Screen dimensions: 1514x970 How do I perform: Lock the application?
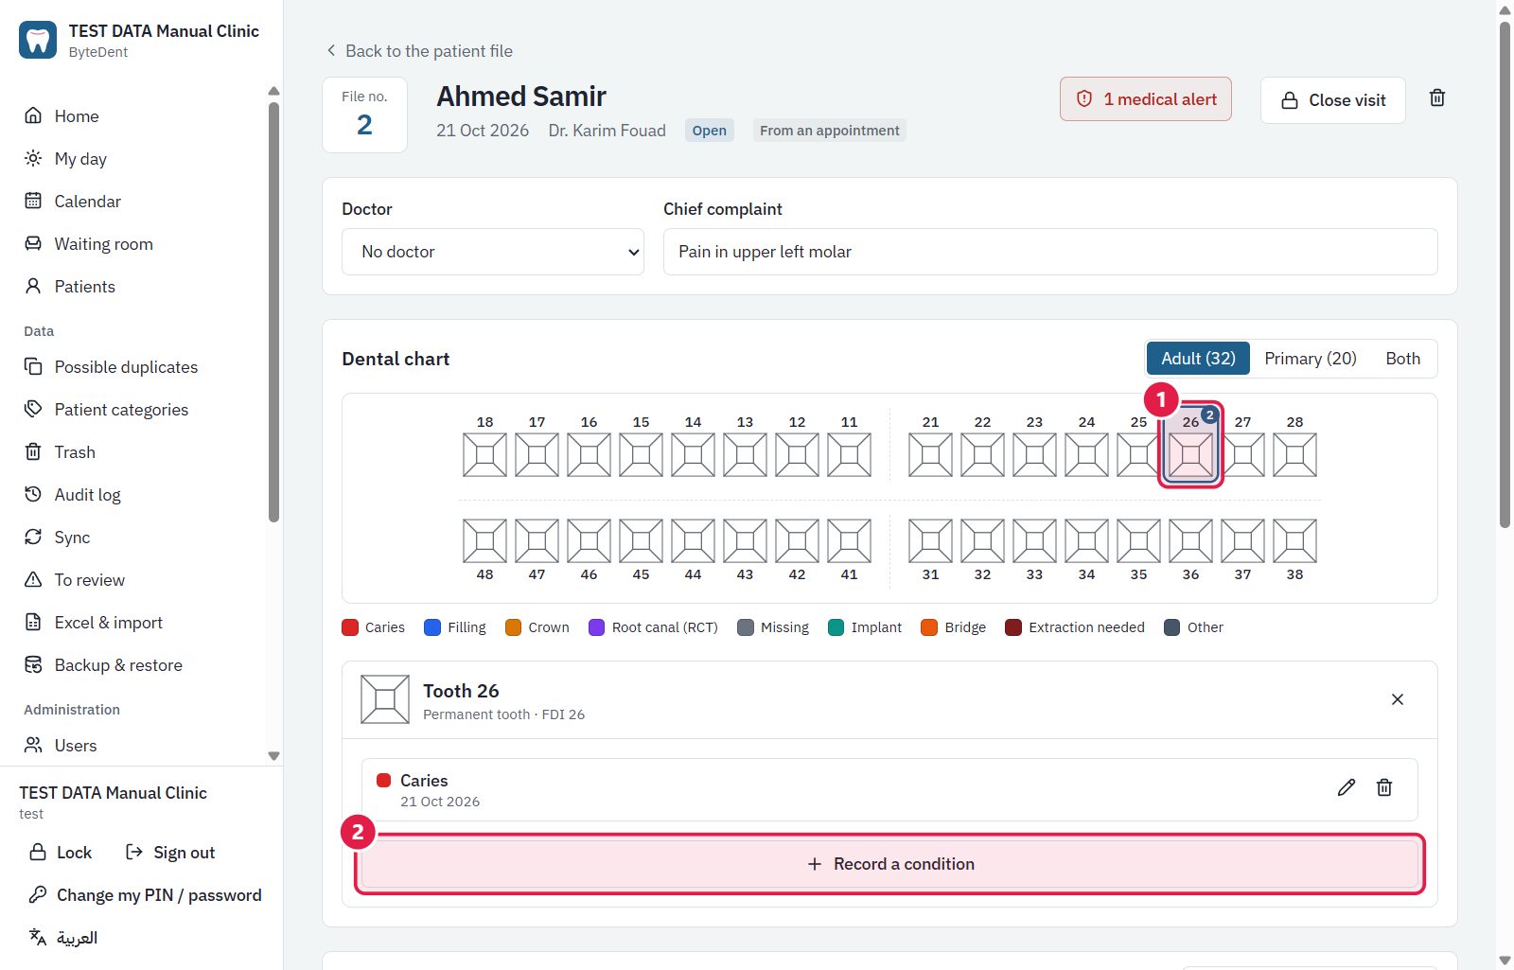(61, 852)
